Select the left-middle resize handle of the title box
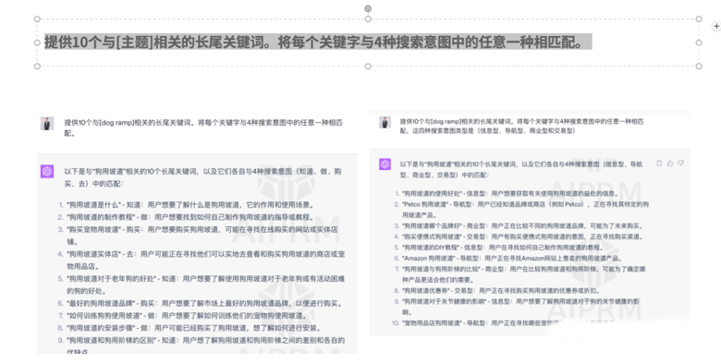 coord(37,42)
